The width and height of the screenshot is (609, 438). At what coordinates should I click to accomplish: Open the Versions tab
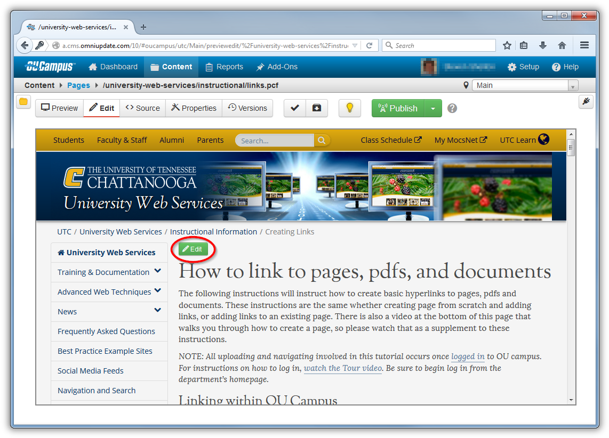point(247,108)
